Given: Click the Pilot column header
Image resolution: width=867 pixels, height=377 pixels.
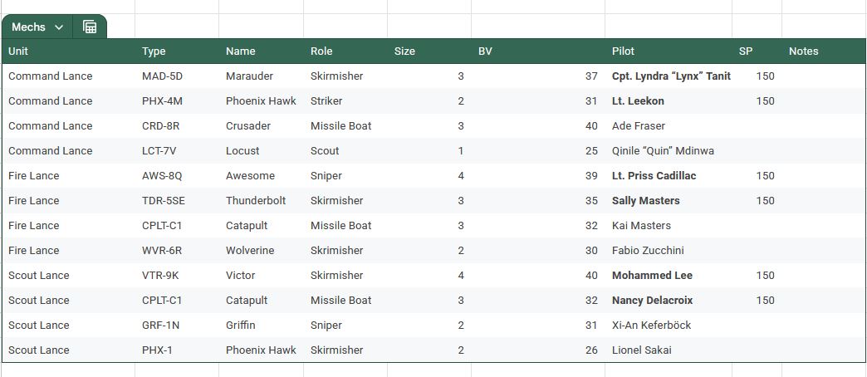Looking at the screenshot, I should pyautogui.click(x=623, y=51).
